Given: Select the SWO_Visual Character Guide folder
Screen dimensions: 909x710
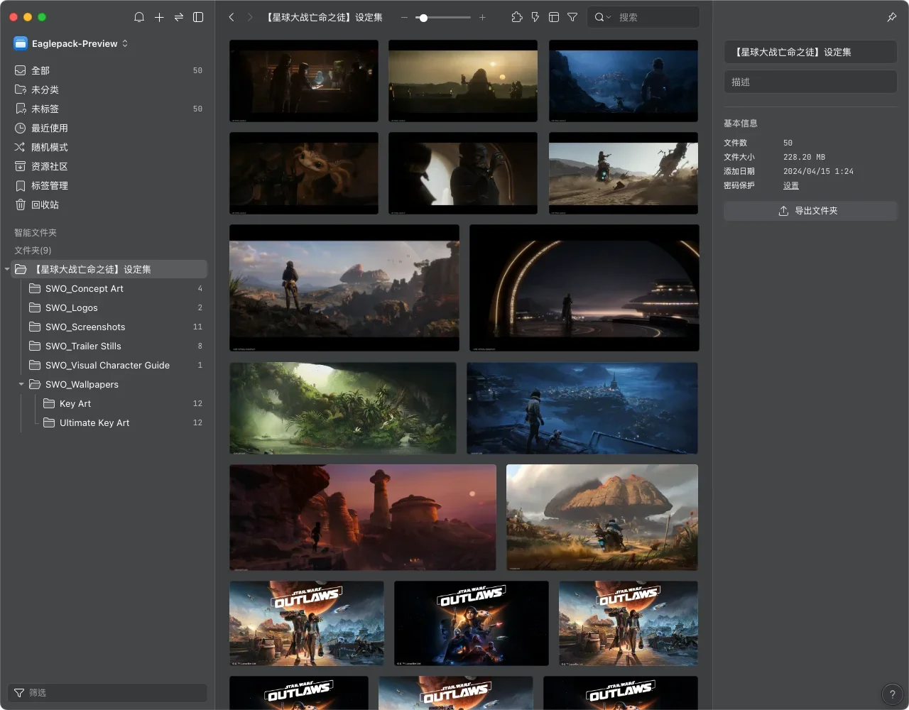Looking at the screenshot, I should 108,365.
